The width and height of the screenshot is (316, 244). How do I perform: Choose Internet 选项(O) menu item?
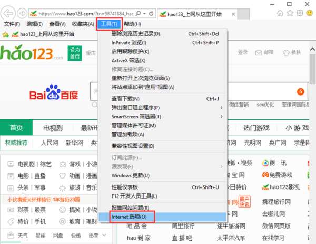163,217
